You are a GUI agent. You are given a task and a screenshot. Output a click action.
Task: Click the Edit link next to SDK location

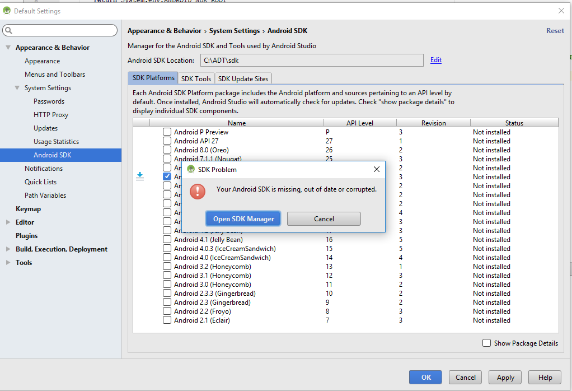435,59
